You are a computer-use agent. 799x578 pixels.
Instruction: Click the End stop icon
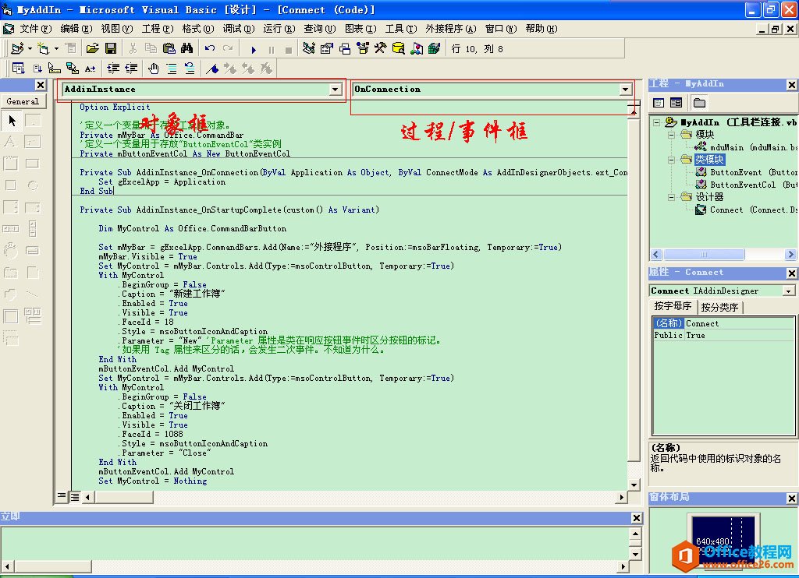click(289, 49)
